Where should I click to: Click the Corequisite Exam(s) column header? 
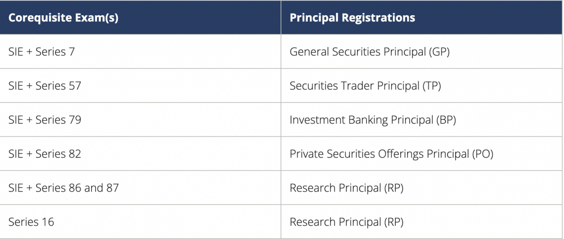[63, 18]
